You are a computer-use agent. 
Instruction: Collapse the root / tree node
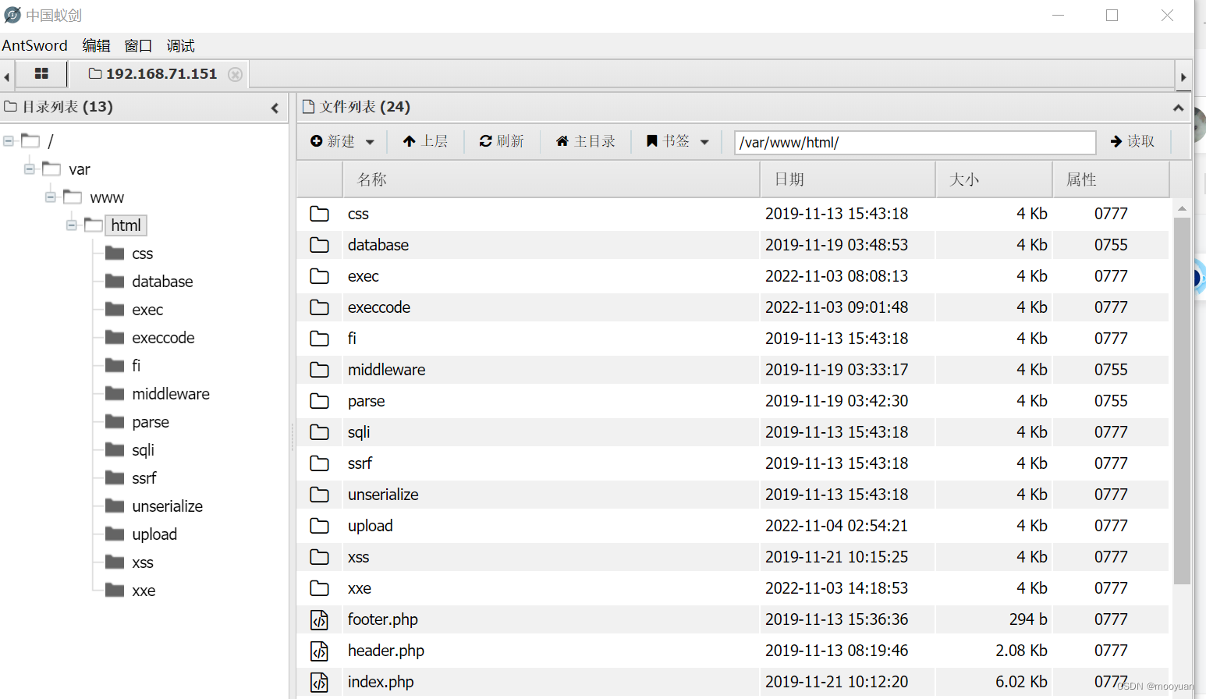coord(9,141)
